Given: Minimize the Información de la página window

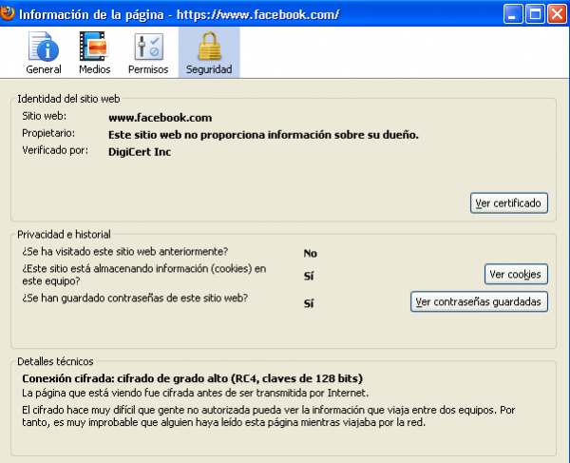Looking at the screenshot, I should coord(514,14).
